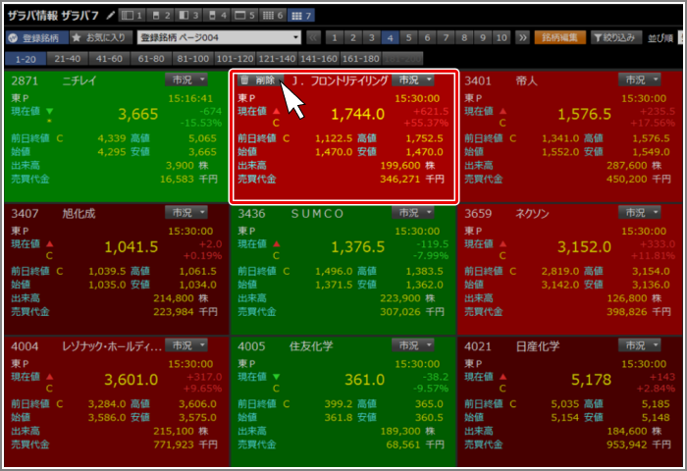This screenshot has width=687, height=471.
Task: Select layout preset 2 icon
Action: pos(161,16)
